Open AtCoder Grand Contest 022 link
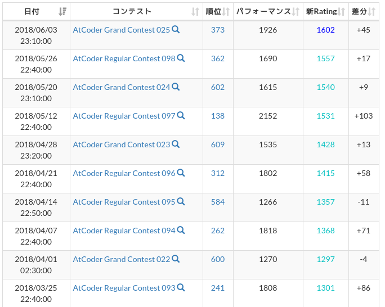385x307 pixels. coord(121,259)
